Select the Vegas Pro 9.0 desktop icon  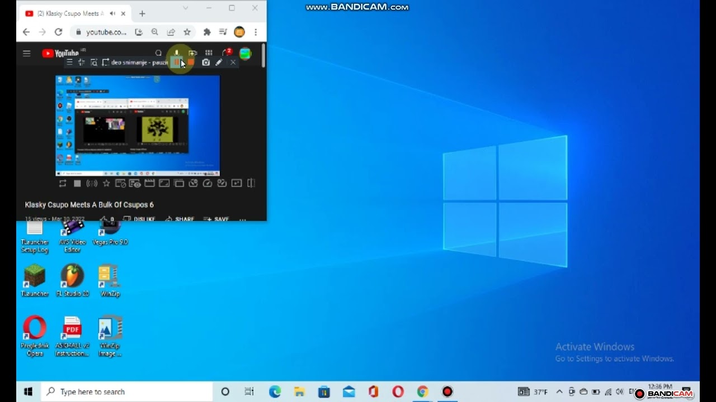(110, 233)
